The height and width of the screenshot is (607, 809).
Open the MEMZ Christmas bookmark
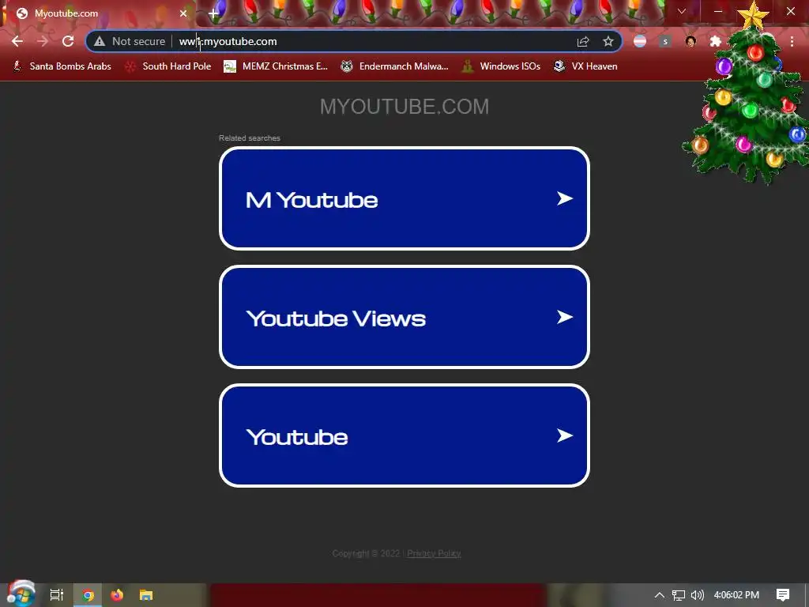(x=276, y=66)
